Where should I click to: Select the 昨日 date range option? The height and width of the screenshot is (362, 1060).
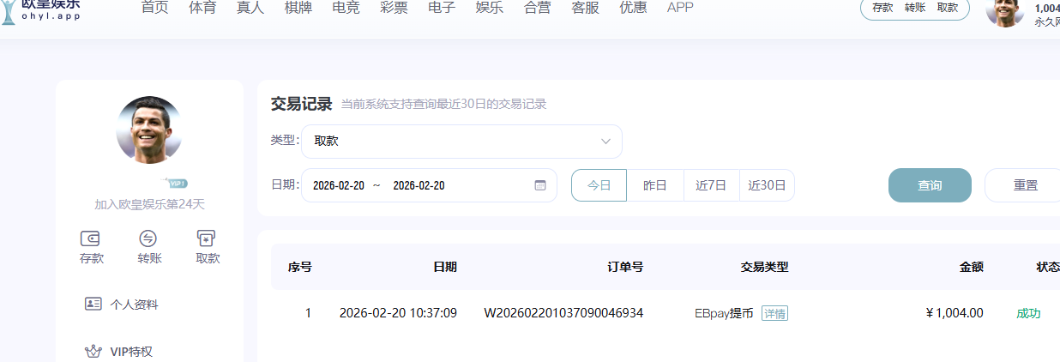click(x=655, y=185)
